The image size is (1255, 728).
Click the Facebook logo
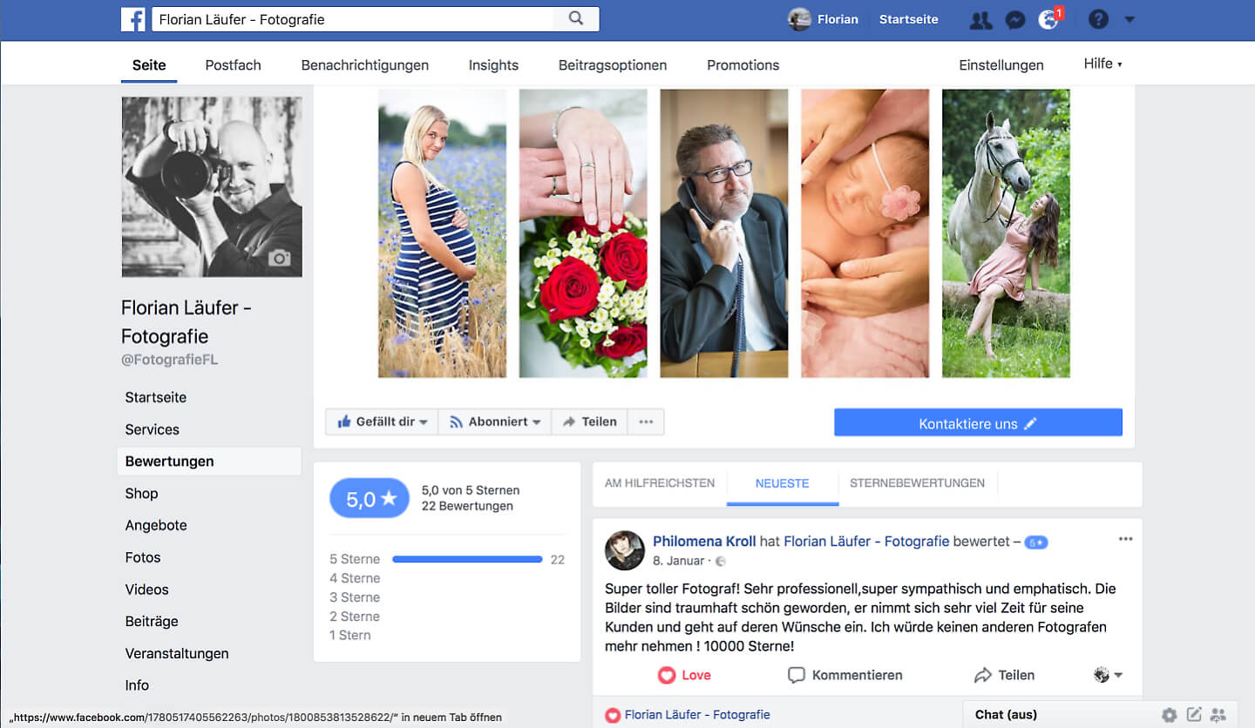[134, 18]
